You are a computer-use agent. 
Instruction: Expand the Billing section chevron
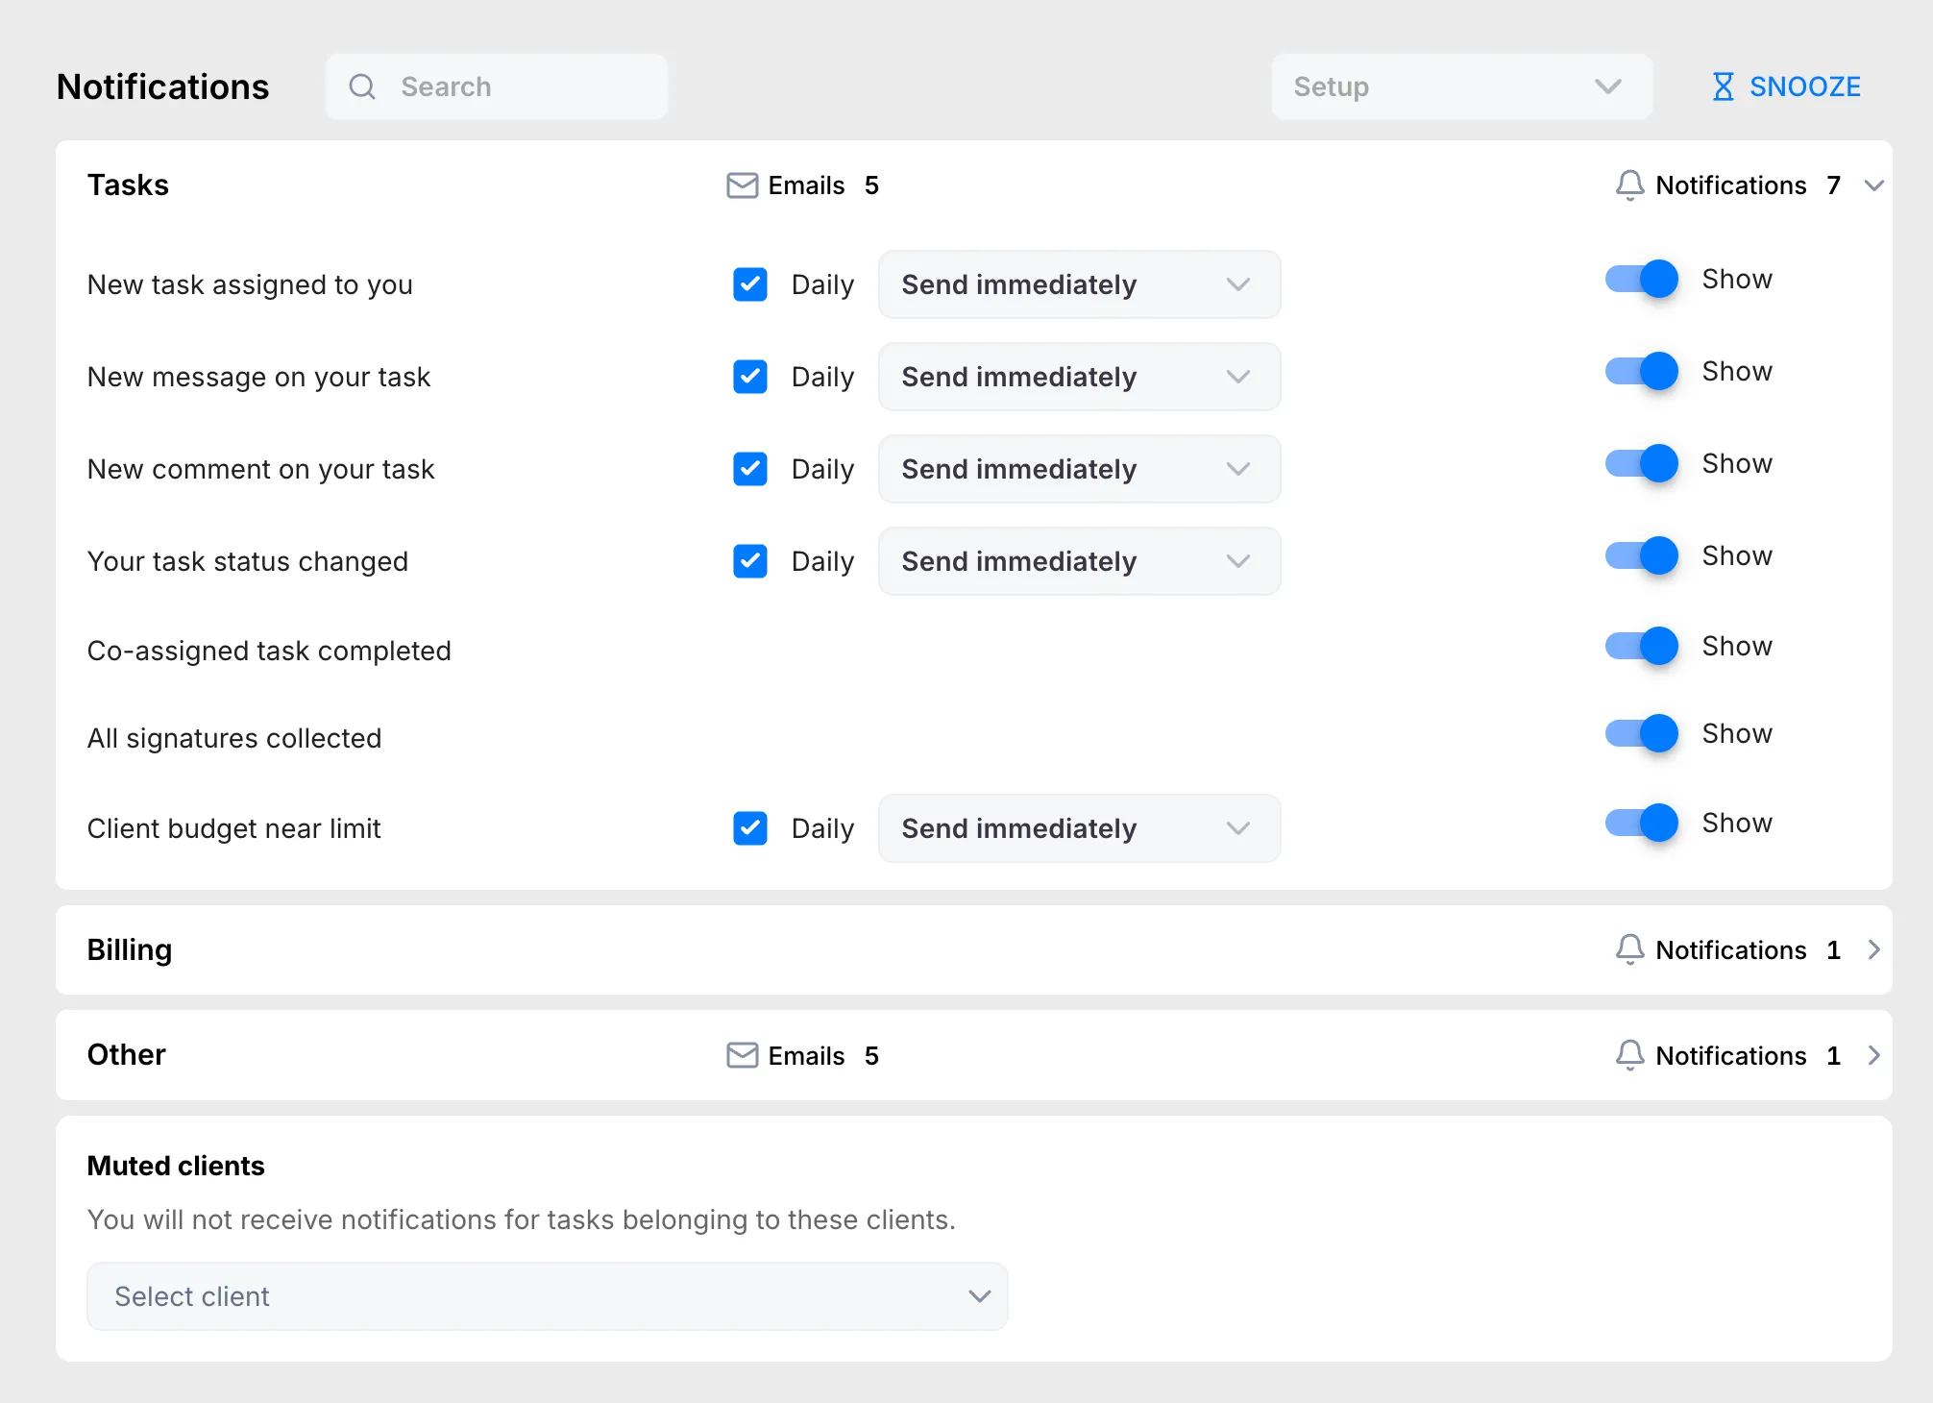tap(1873, 949)
